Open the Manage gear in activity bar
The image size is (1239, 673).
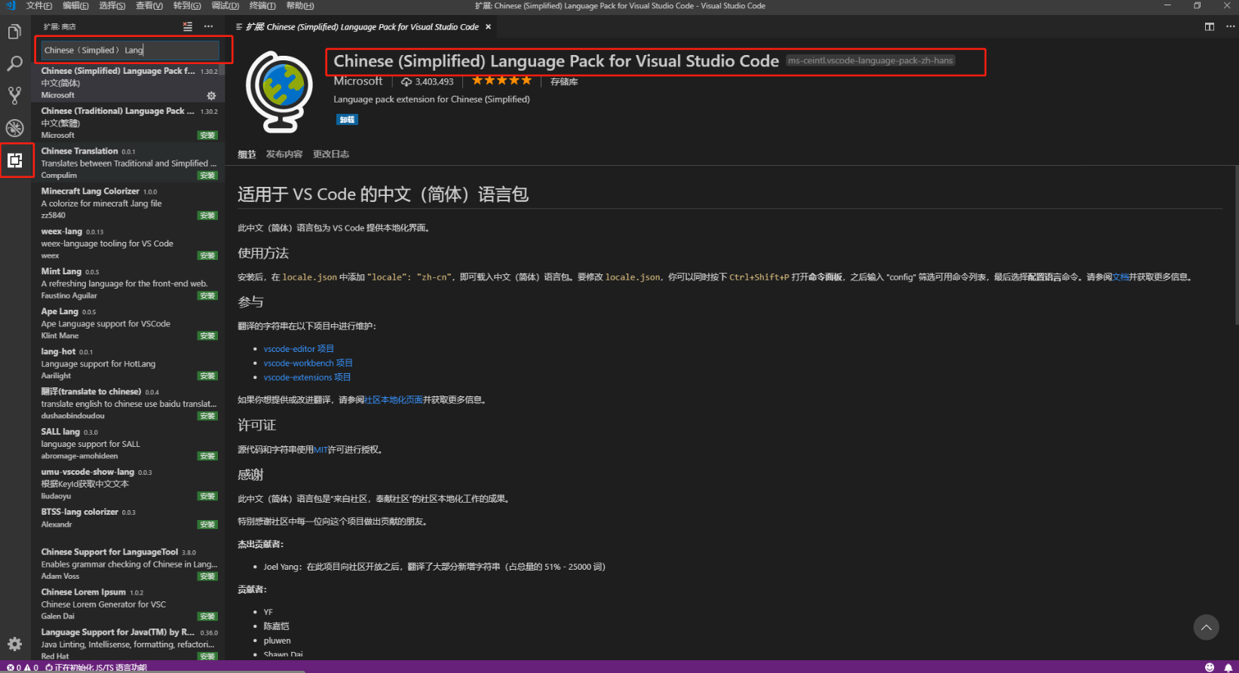14,644
